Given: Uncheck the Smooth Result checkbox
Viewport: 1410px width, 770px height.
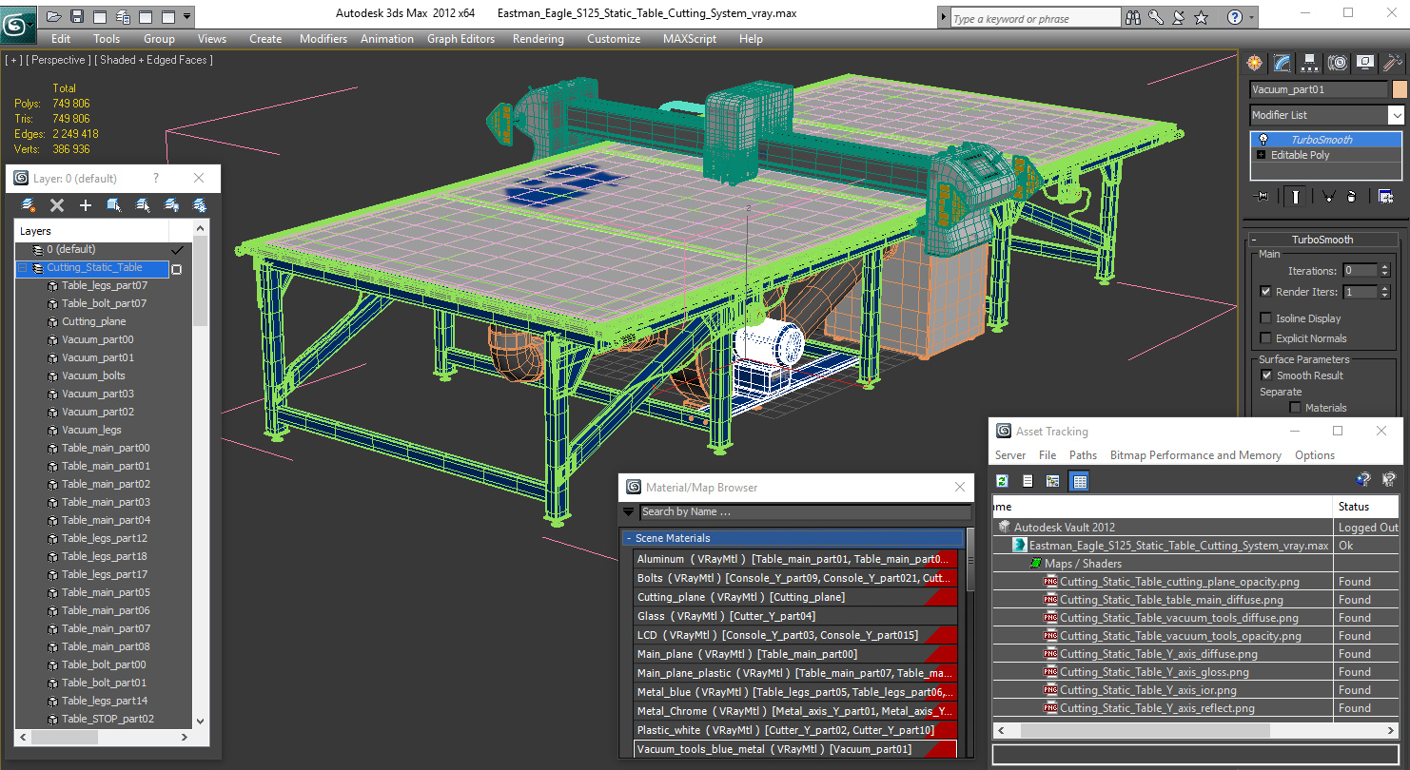Looking at the screenshot, I should coord(1265,375).
